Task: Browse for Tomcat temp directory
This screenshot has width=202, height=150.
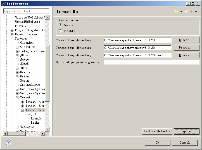Action: click(186, 55)
